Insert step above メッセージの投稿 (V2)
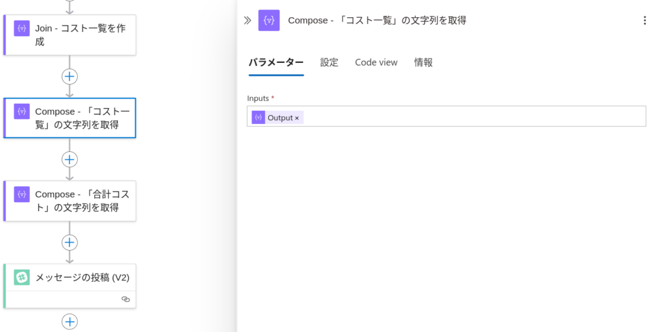This screenshot has width=652, height=332. pyautogui.click(x=69, y=243)
